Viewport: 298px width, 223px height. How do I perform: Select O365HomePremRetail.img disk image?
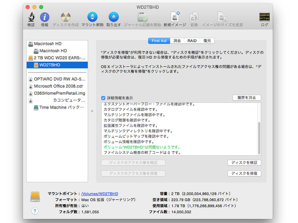(x=57, y=93)
